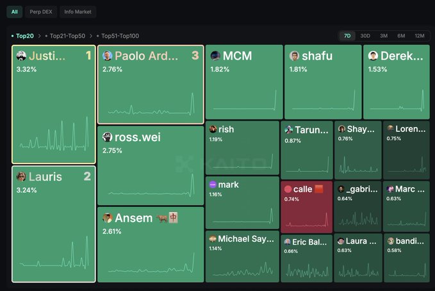Screen dimensions: 435x291
Task: Click Tarun... profile avatar
Action: pos(289,129)
